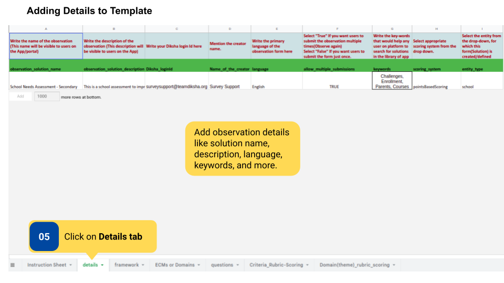
Task: Click the Instruction Sheet tab dropdown arrow
Action: [70, 265]
